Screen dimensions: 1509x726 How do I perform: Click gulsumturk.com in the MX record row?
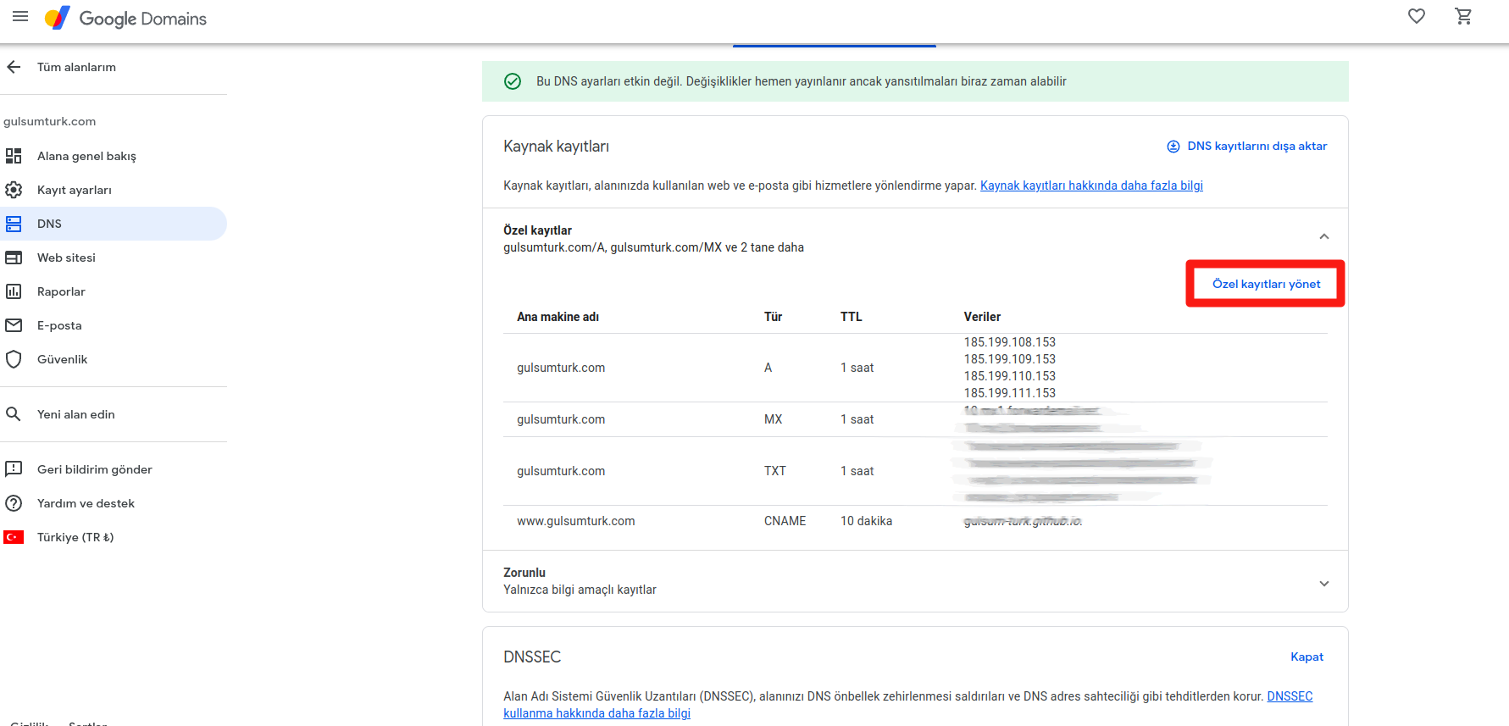coord(561,419)
